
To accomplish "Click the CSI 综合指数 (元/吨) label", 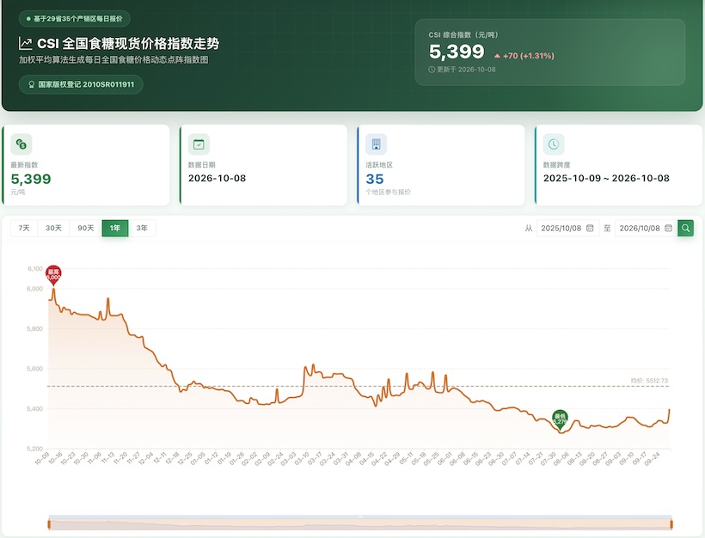I will [x=463, y=34].
